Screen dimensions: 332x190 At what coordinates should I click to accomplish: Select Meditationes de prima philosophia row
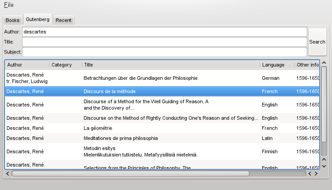(120, 138)
